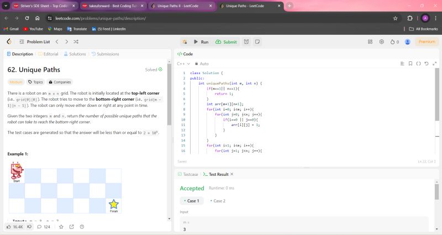
Task: Switch to the Editorial tab
Action: 48,54
